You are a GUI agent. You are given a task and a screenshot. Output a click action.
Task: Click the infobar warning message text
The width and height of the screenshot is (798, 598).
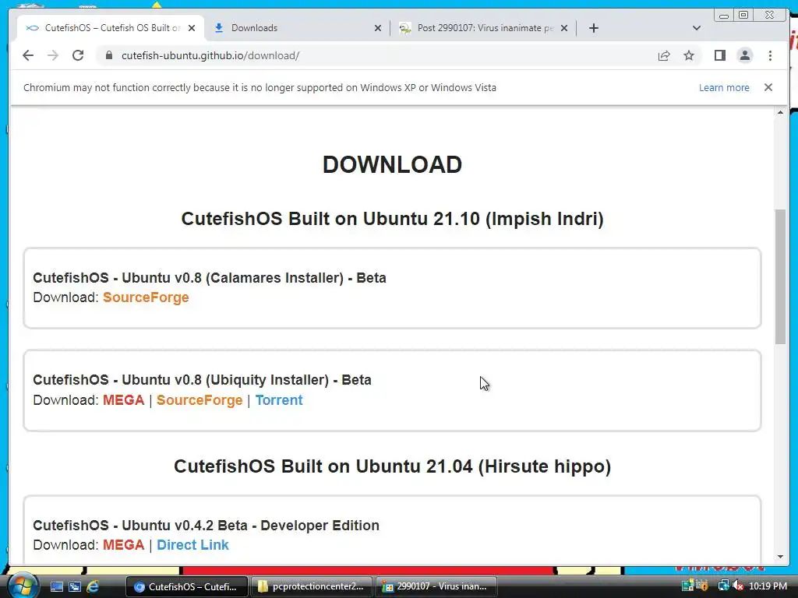(x=260, y=87)
